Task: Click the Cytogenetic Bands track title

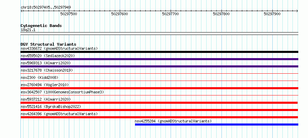Action: (x=41, y=26)
